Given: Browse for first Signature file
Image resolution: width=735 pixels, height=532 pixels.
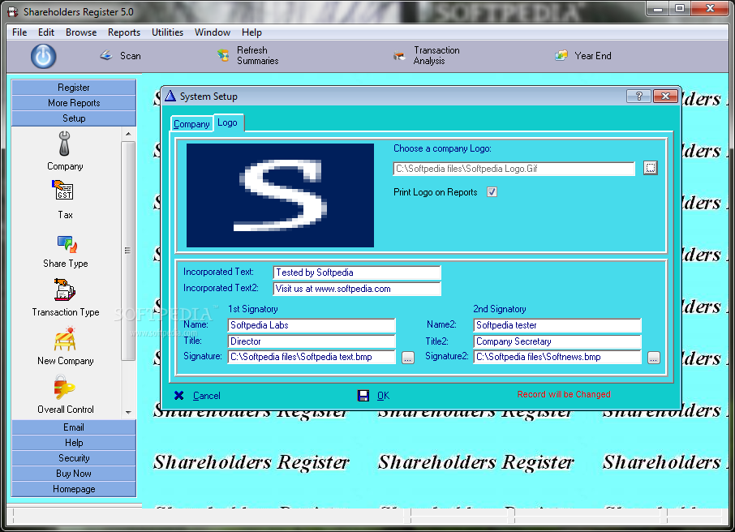Looking at the screenshot, I should (x=408, y=358).
